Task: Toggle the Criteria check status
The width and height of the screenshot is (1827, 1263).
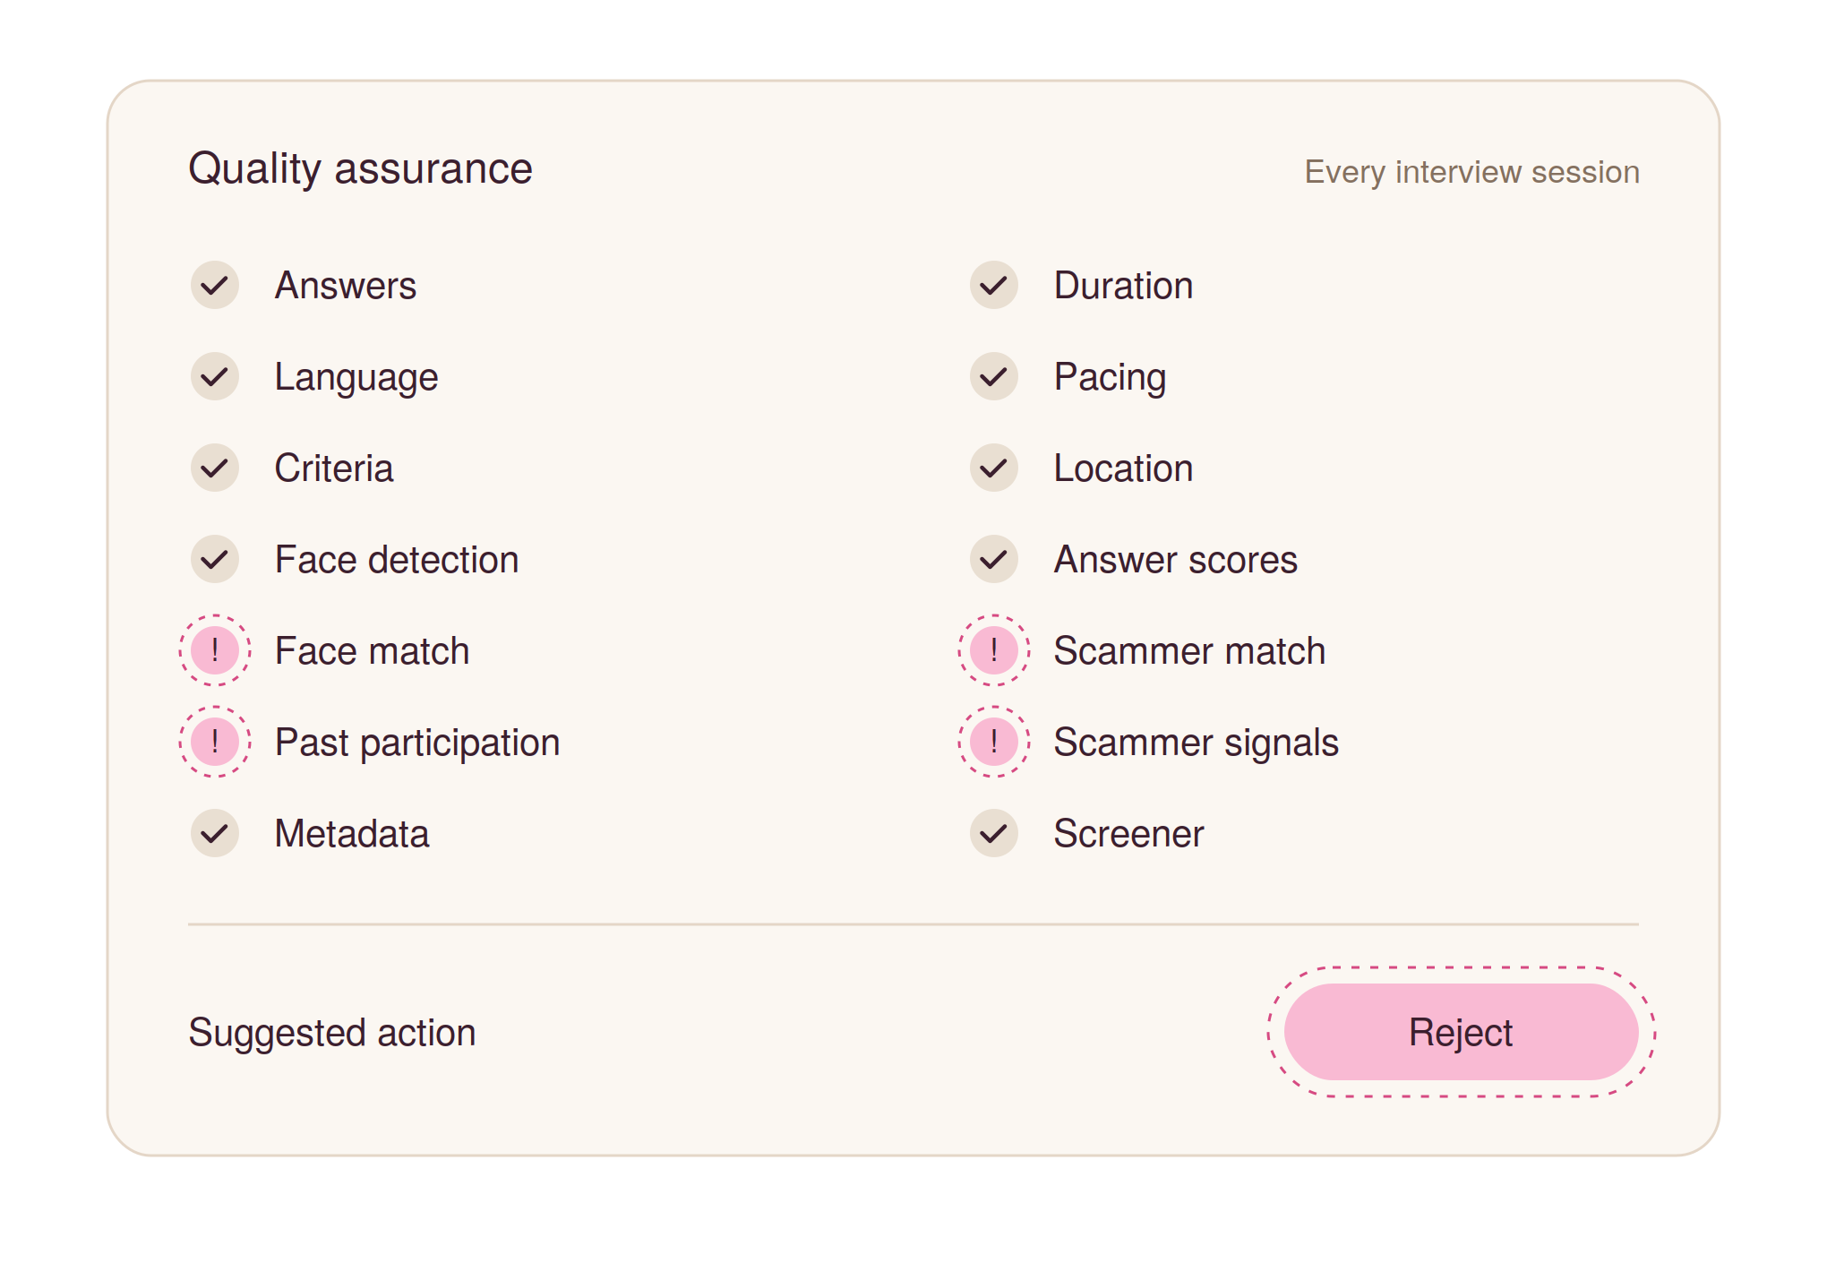Action: 215,468
